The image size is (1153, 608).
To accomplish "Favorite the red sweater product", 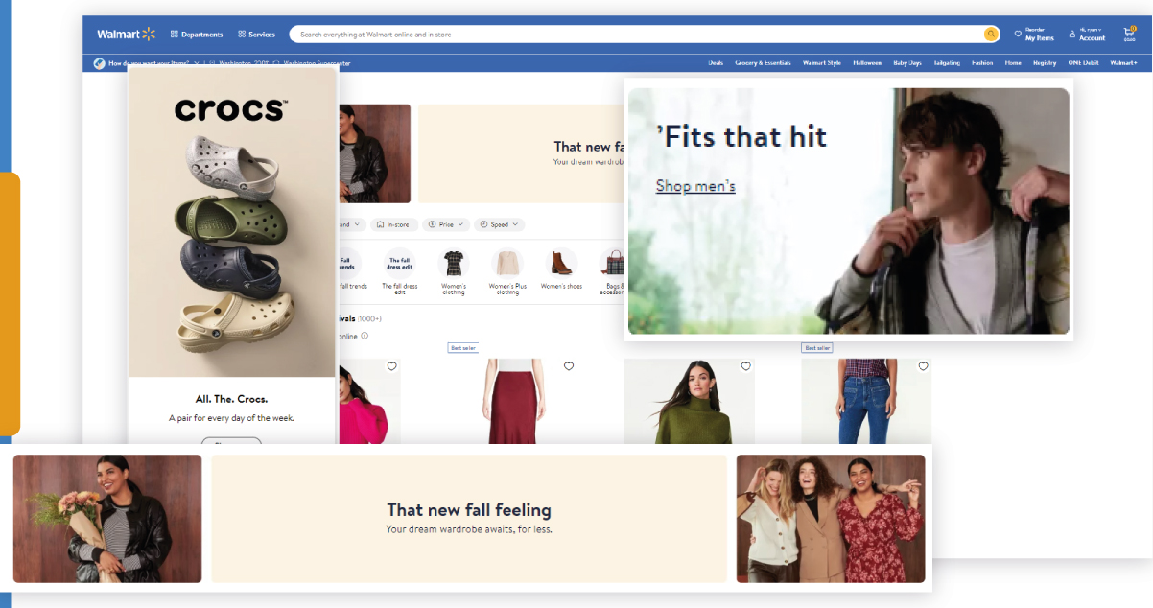I will pyautogui.click(x=391, y=365).
